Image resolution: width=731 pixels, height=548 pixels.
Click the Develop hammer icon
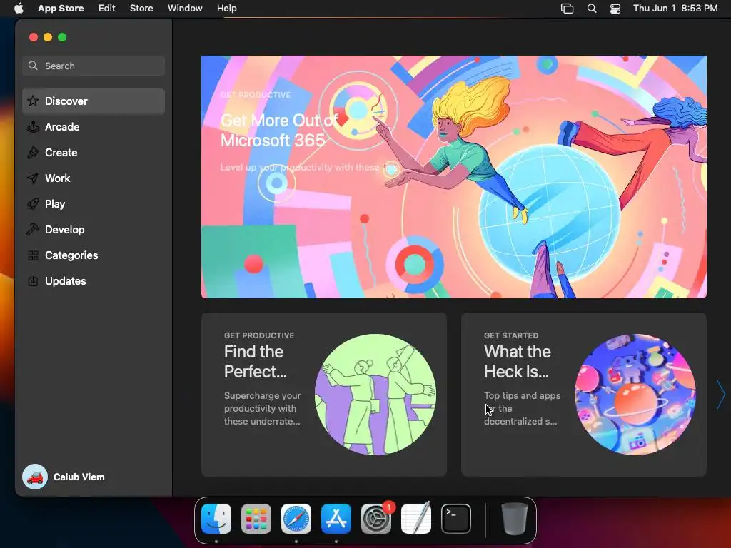[33, 229]
